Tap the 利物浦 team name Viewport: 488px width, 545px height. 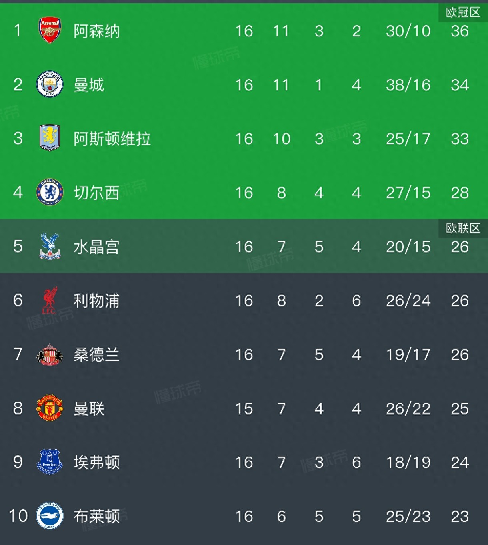[x=96, y=301]
